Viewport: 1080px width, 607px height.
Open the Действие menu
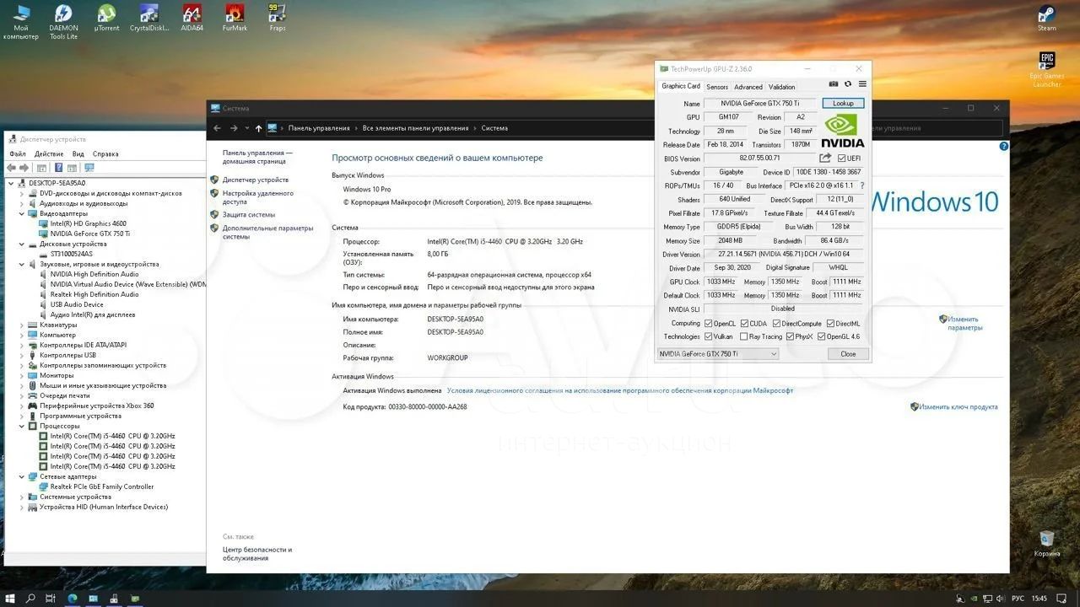49,154
